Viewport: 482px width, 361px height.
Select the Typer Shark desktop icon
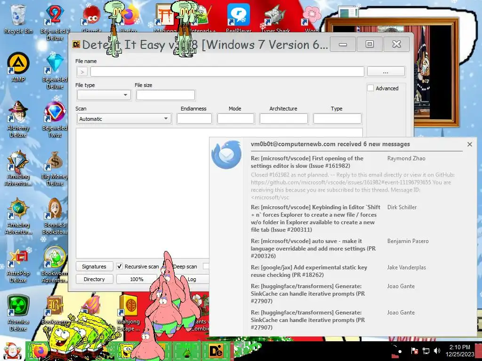(x=275, y=18)
